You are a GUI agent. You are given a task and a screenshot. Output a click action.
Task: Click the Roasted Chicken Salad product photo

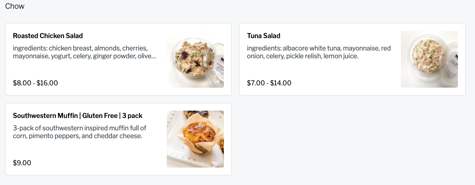(x=195, y=59)
